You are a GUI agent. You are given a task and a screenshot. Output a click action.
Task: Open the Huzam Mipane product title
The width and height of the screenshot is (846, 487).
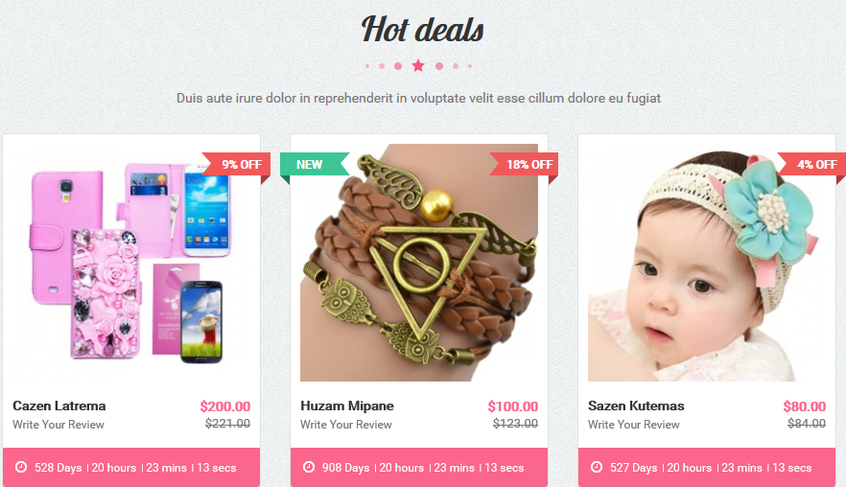(347, 406)
